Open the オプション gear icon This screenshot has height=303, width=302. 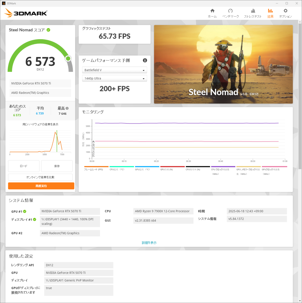285,13
